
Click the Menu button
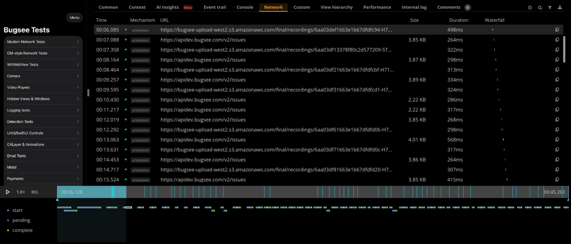coord(75,17)
